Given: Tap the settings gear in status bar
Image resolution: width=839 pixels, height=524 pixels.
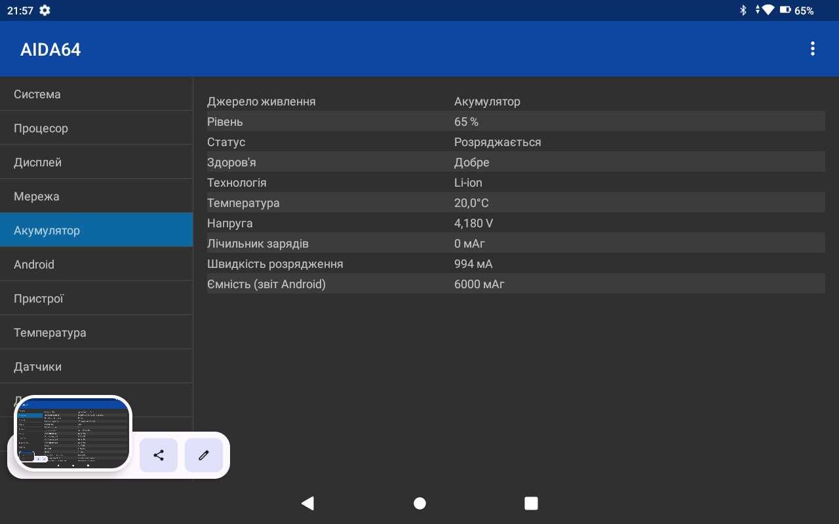Looking at the screenshot, I should click(x=45, y=10).
